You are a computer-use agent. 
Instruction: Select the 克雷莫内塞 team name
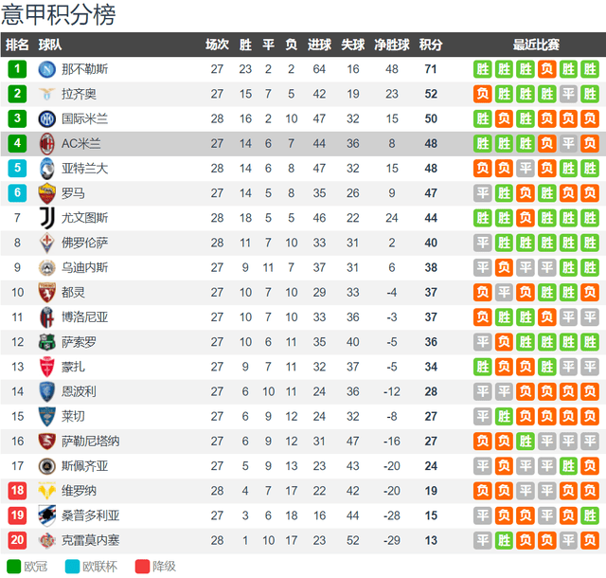click(x=91, y=540)
